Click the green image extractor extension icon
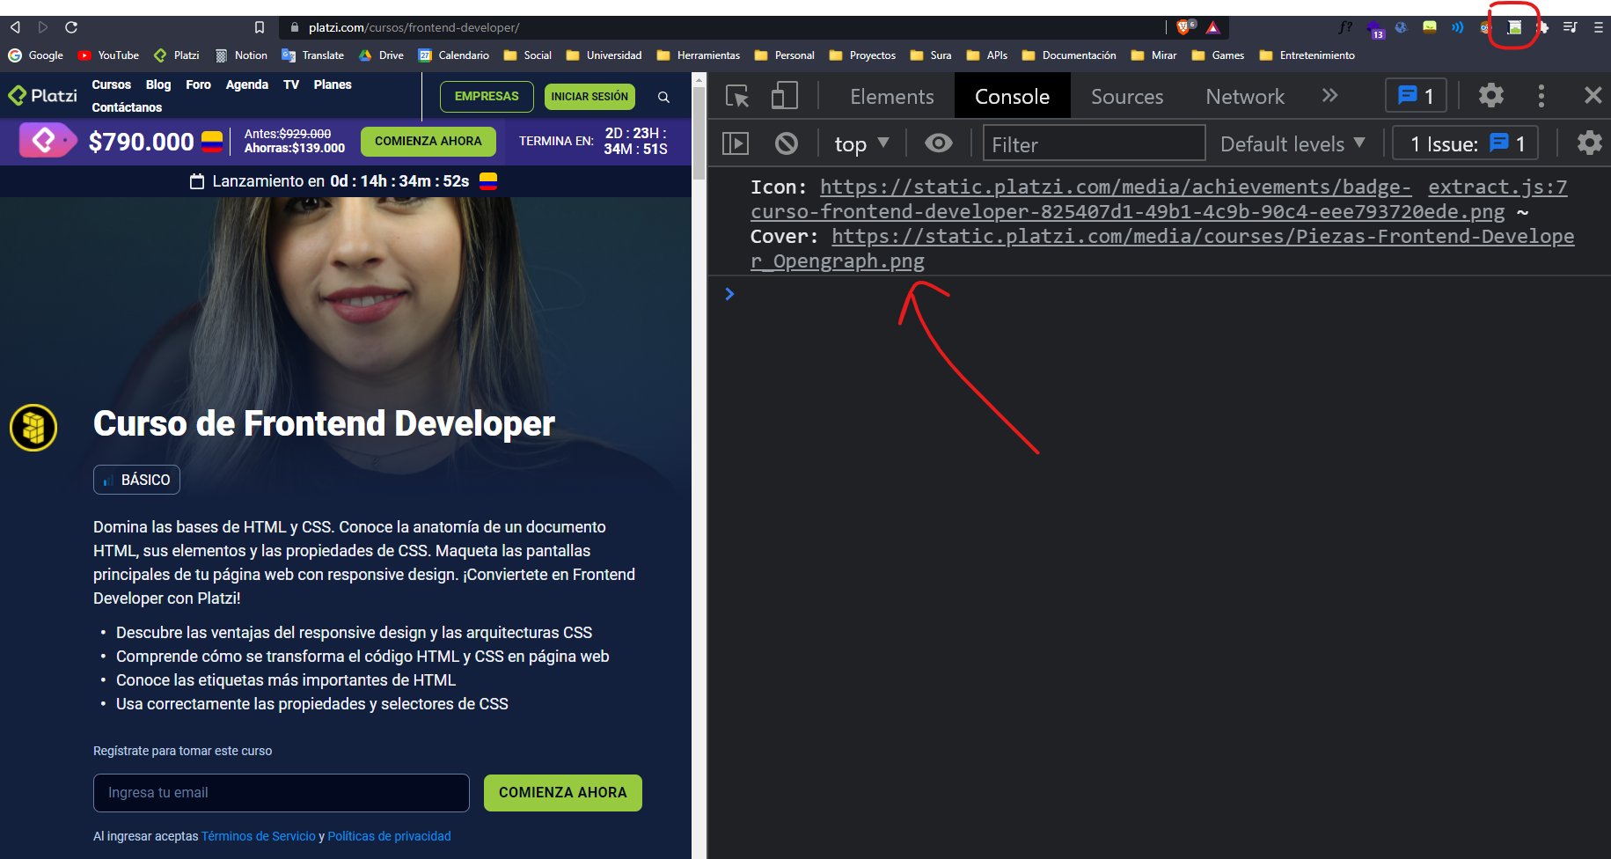The width and height of the screenshot is (1611, 859). [1514, 27]
